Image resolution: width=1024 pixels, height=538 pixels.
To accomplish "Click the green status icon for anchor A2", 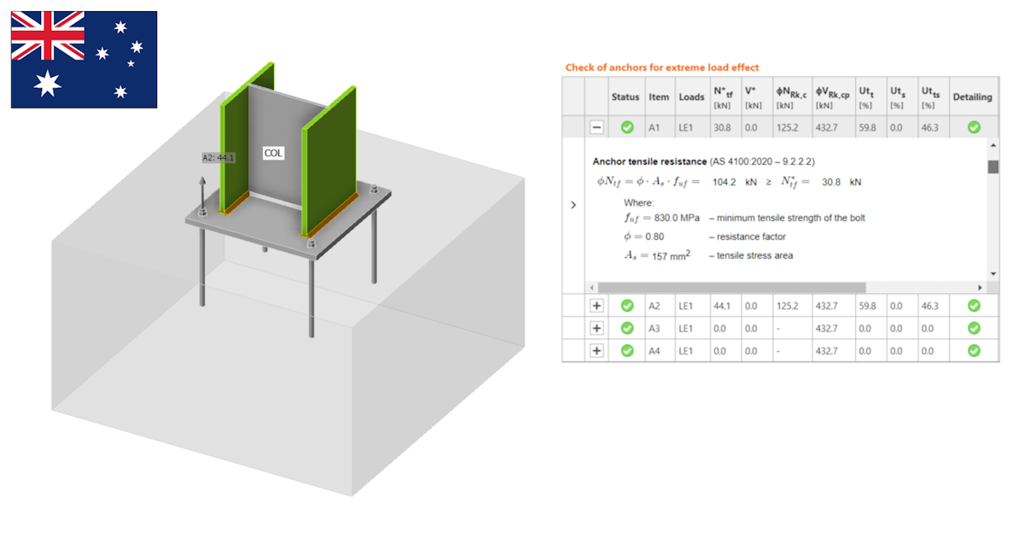I will click(x=625, y=305).
